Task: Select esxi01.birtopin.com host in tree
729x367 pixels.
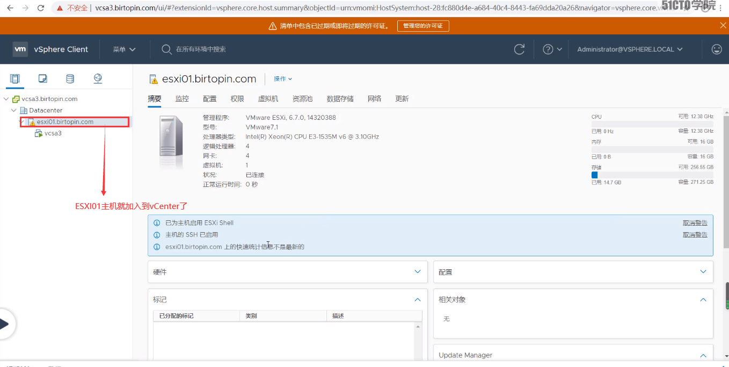Action: pos(65,122)
